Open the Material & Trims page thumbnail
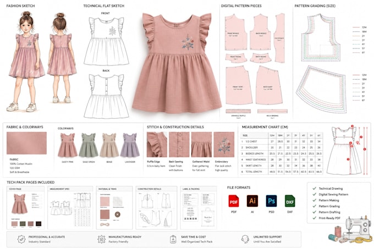This screenshot has width=374, height=249. tap(114, 208)
